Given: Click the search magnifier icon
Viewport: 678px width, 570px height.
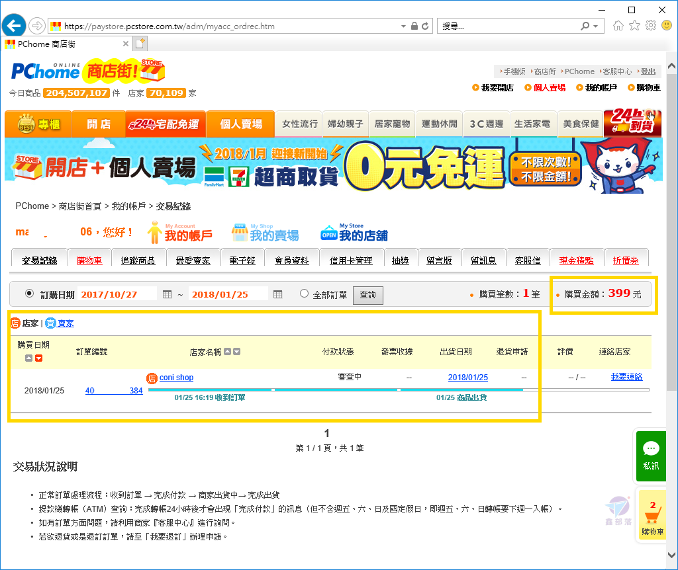Looking at the screenshot, I should pyautogui.click(x=585, y=26).
